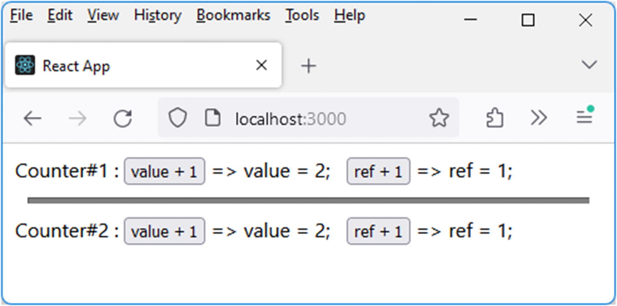Close the React App tab

261,66
